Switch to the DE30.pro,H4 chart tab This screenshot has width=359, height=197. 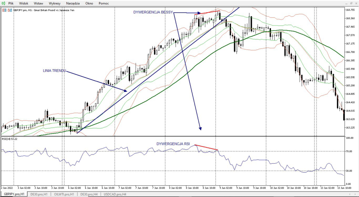(x=89, y=194)
